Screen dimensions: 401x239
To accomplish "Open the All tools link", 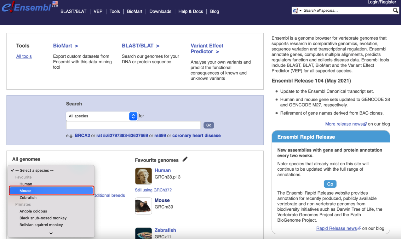I will tap(24, 56).
